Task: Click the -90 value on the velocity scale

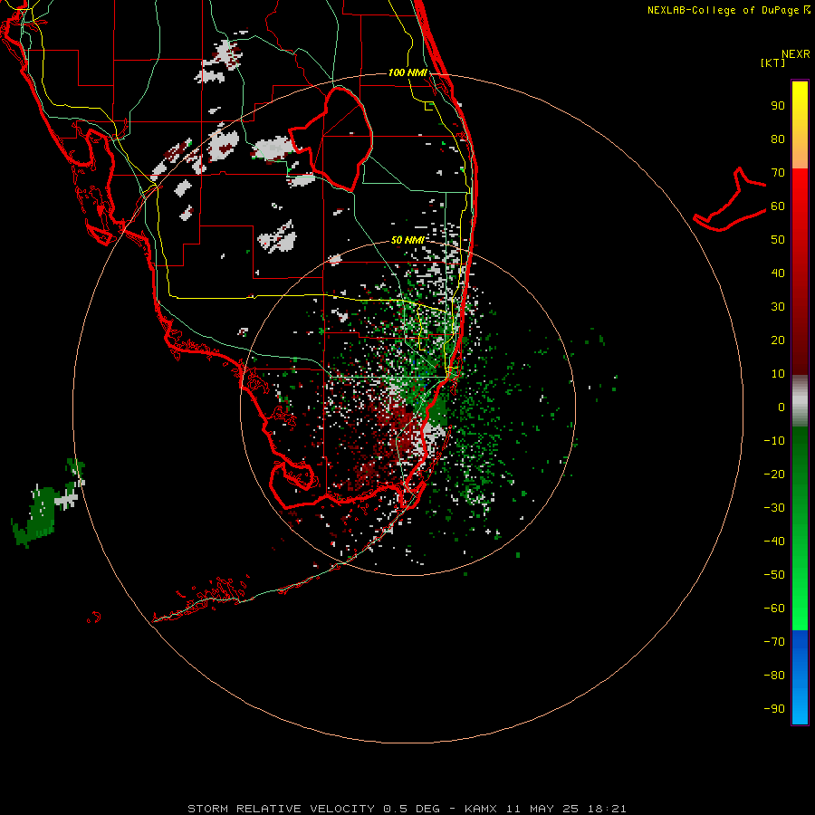Action: click(774, 709)
